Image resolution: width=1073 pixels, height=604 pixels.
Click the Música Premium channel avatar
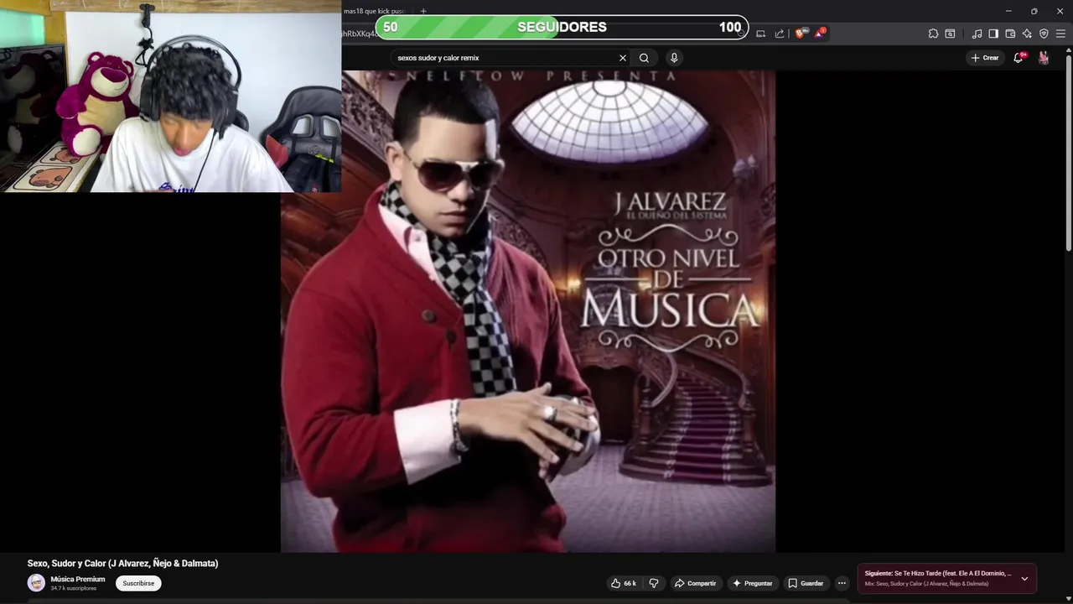(36, 583)
